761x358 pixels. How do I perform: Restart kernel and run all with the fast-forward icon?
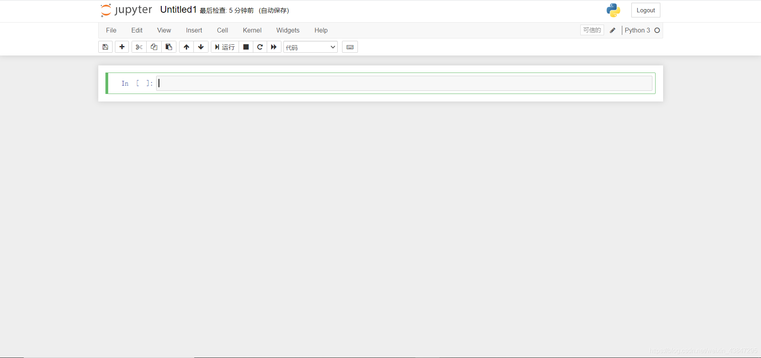pos(274,47)
